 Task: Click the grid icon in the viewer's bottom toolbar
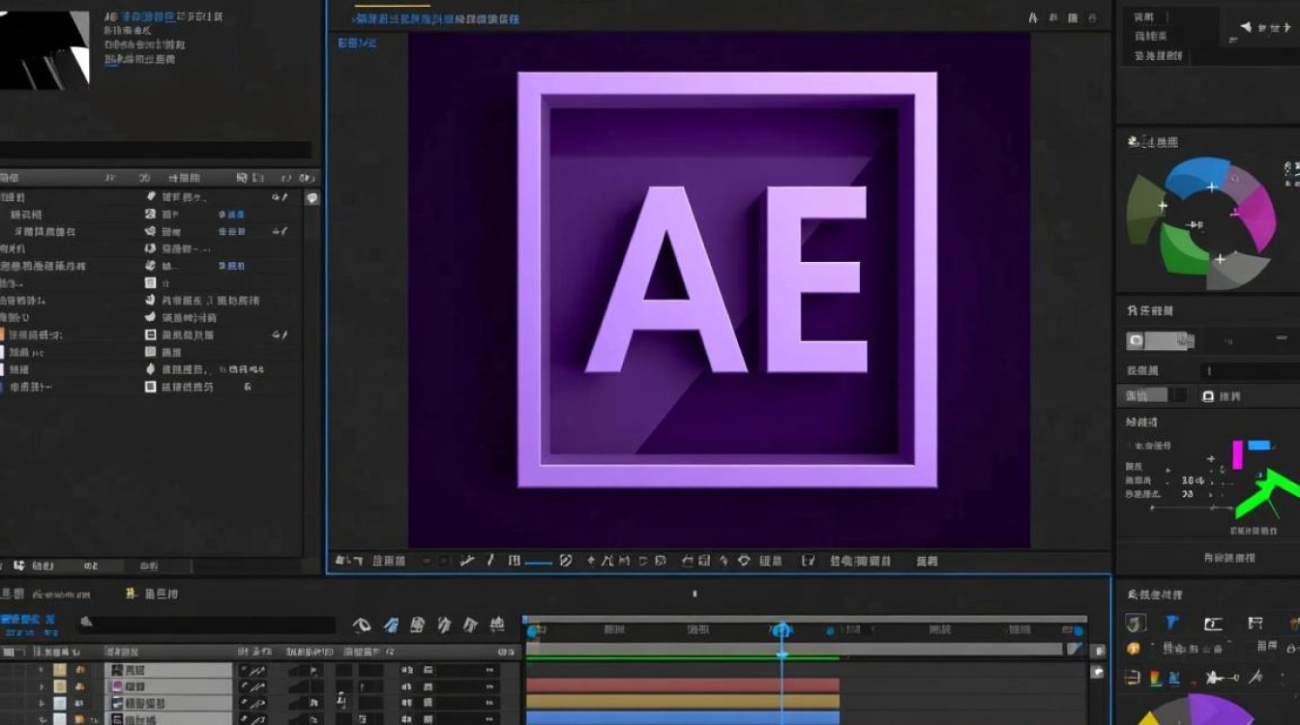(x=515, y=560)
